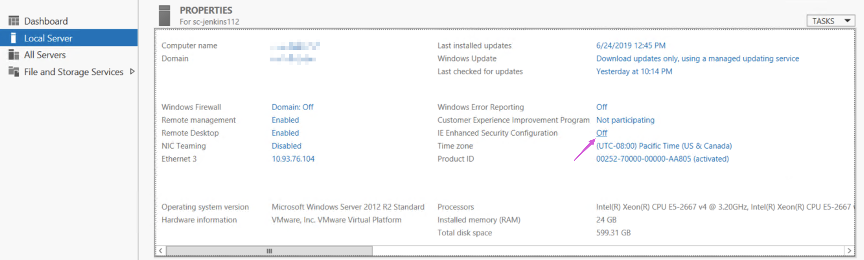Open Windows Update download setting link
This screenshot has height=260, width=864.
[698, 59]
